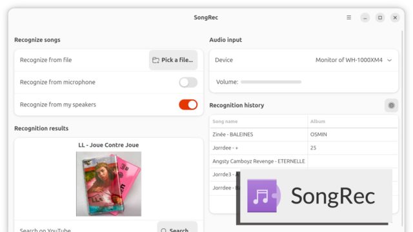413x232 pixels.
Task: Open the audio input Device dropdown
Action: (x=354, y=60)
